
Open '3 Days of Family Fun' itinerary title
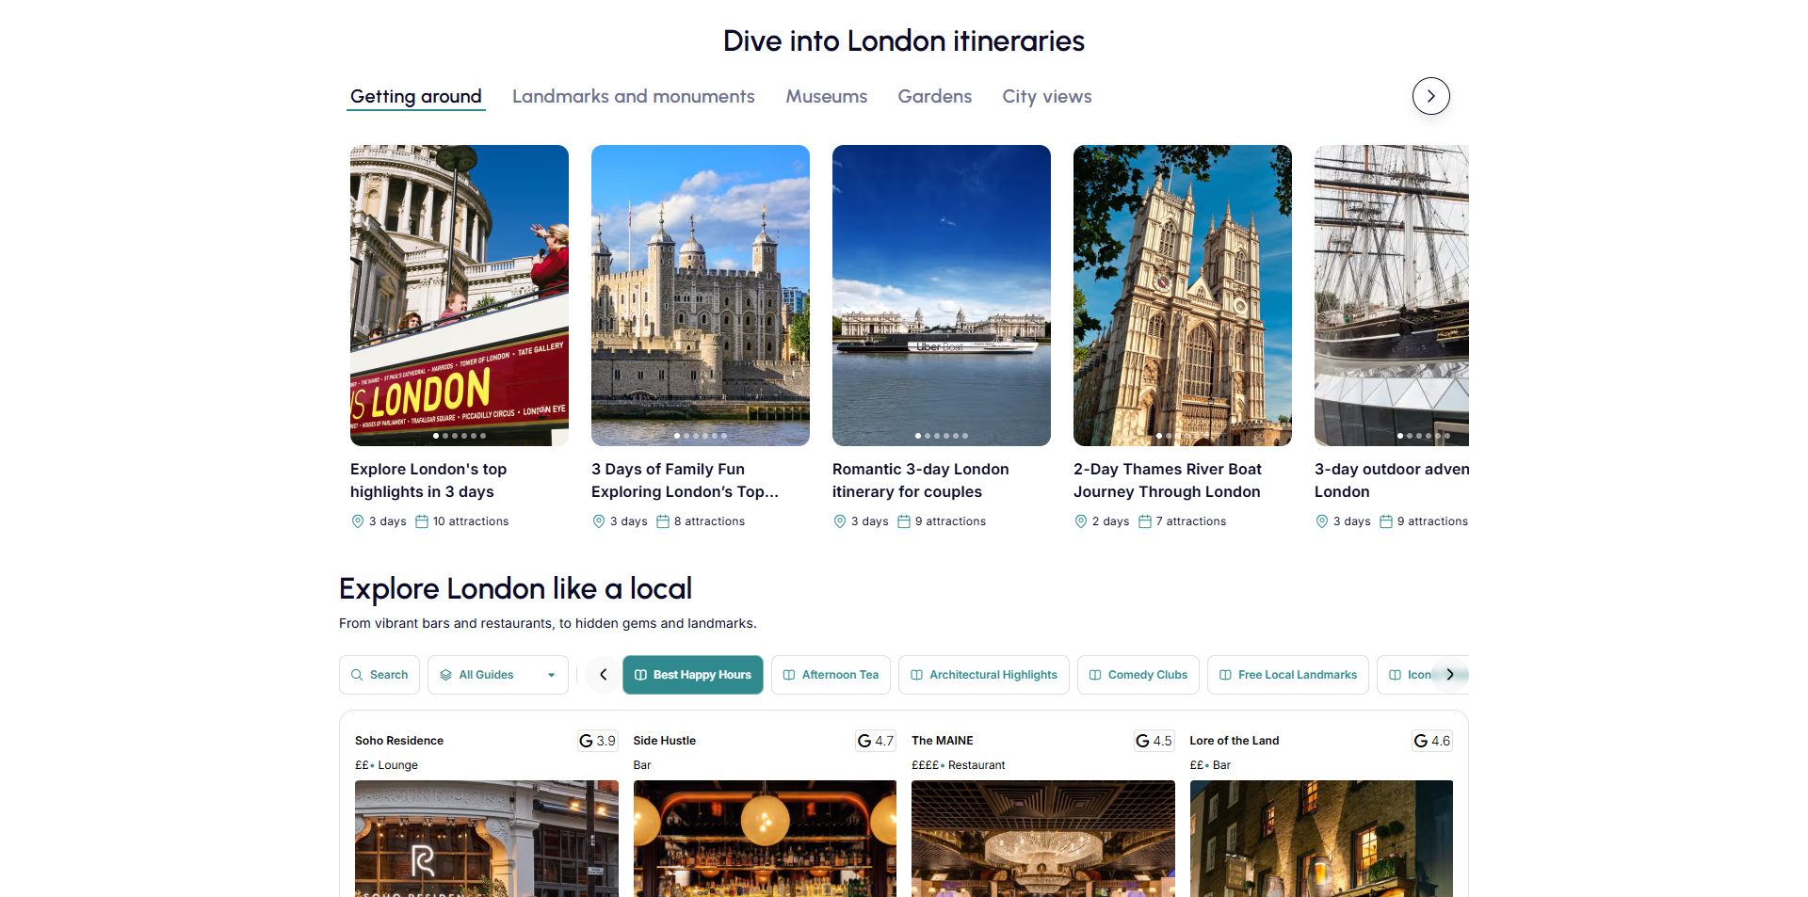(685, 480)
